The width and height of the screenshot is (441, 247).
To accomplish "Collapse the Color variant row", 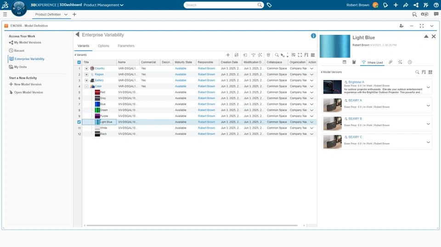I will click(x=86, y=87).
